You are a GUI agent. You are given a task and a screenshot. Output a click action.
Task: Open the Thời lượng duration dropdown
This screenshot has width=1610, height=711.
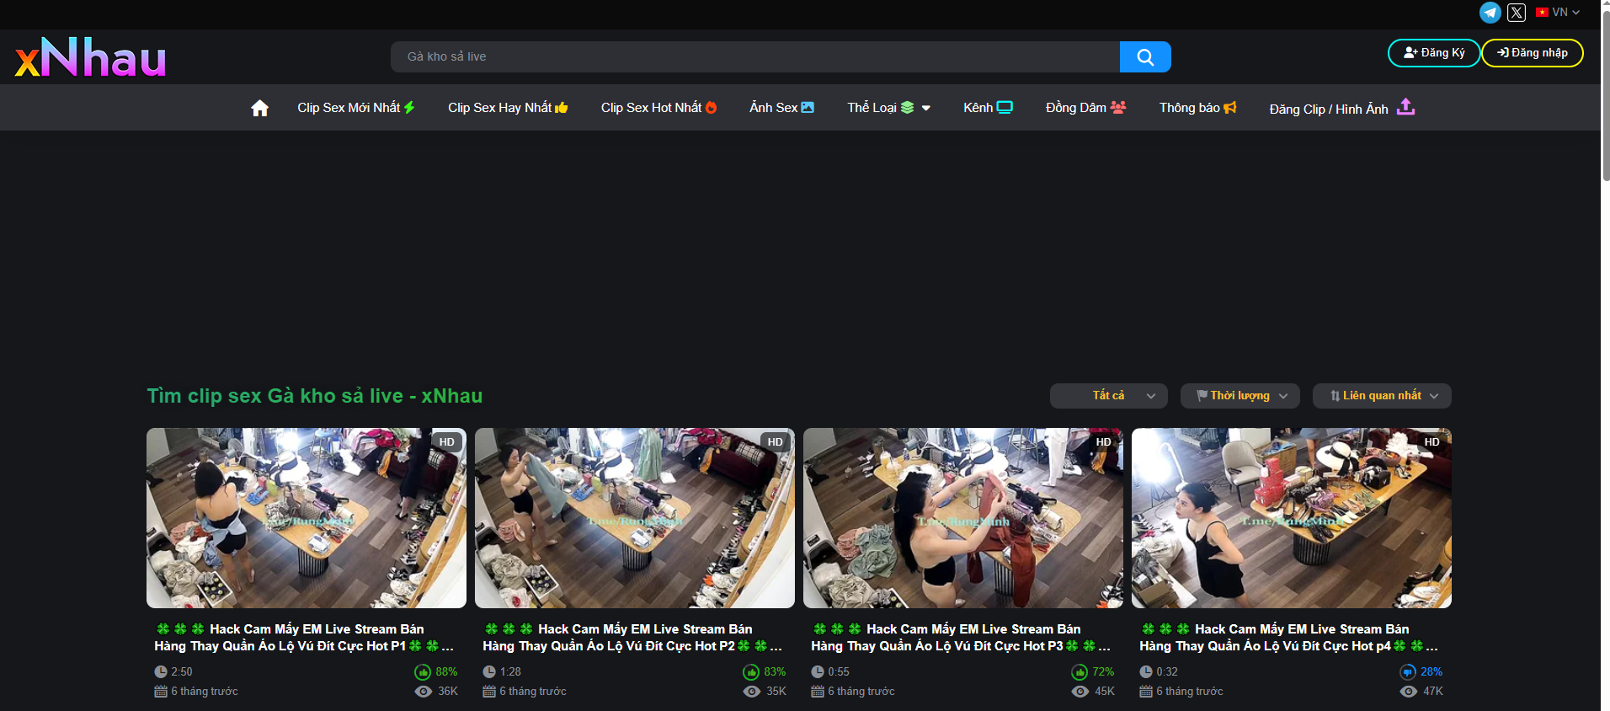(x=1239, y=396)
